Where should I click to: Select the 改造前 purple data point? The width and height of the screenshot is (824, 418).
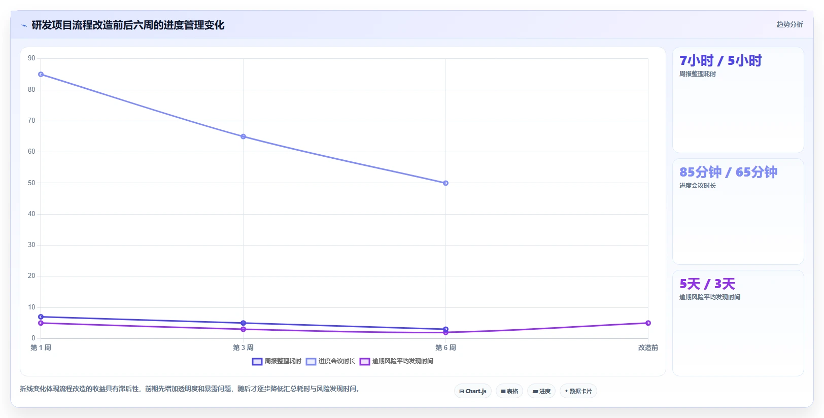coord(648,323)
